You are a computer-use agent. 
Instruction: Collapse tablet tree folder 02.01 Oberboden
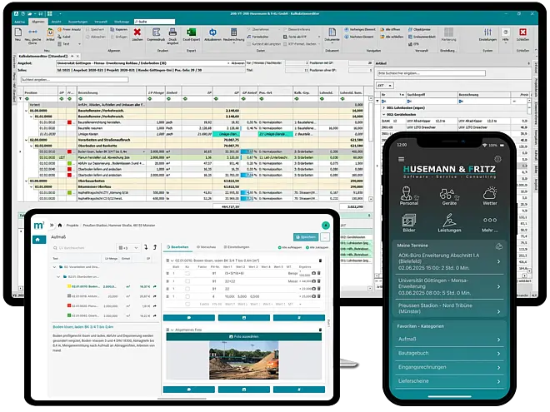point(58,277)
